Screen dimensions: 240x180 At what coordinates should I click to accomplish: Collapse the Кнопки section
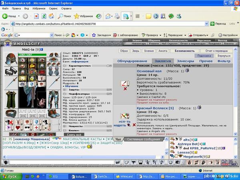64,130
